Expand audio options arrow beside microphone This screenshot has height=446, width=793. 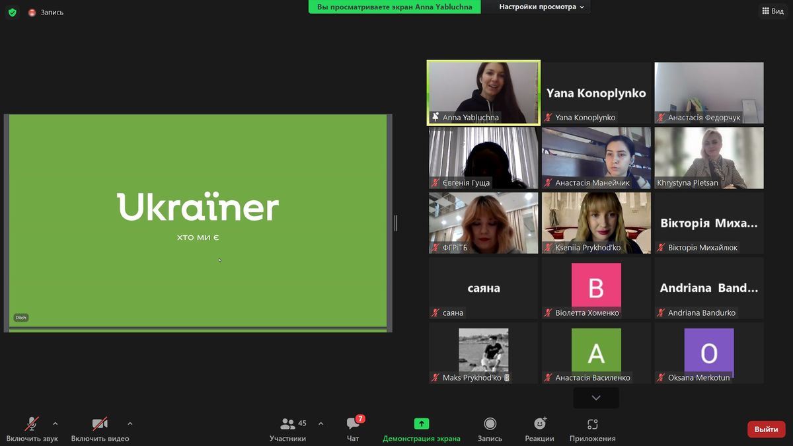56,424
